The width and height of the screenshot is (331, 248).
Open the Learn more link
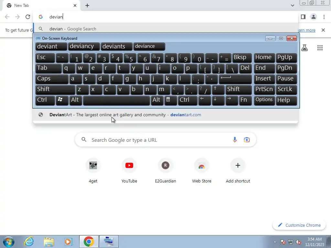pos(306,30)
